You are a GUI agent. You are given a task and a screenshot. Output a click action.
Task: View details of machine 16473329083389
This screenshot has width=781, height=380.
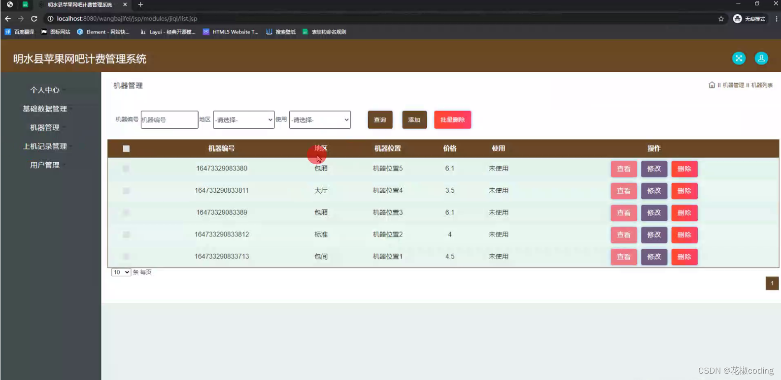point(624,213)
